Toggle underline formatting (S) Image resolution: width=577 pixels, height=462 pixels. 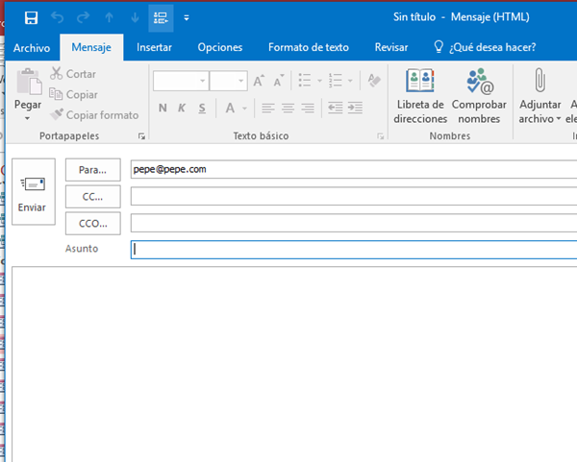point(199,108)
